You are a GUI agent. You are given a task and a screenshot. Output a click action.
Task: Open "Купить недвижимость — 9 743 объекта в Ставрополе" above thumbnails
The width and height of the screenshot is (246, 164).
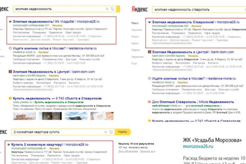pyautogui.click(x=57, y=98)
